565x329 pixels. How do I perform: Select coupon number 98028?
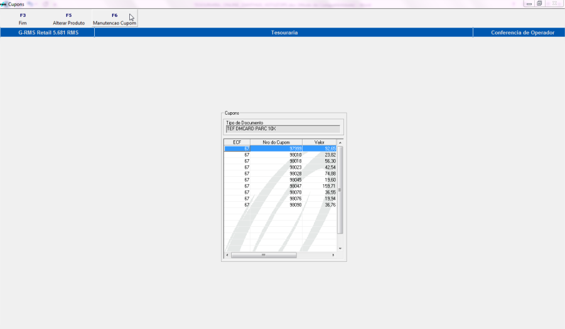[276, 174]
